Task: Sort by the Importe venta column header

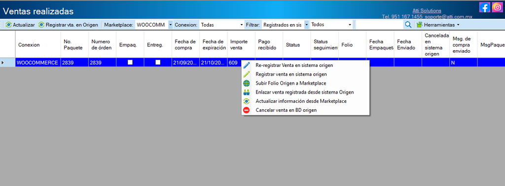Action: tap(241, 45)
